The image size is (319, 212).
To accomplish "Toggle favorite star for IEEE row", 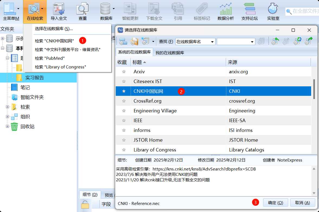I will (x=124, y=121).
